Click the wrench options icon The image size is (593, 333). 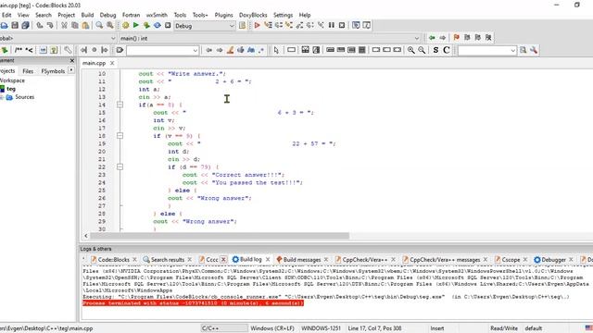pos(534,50)
